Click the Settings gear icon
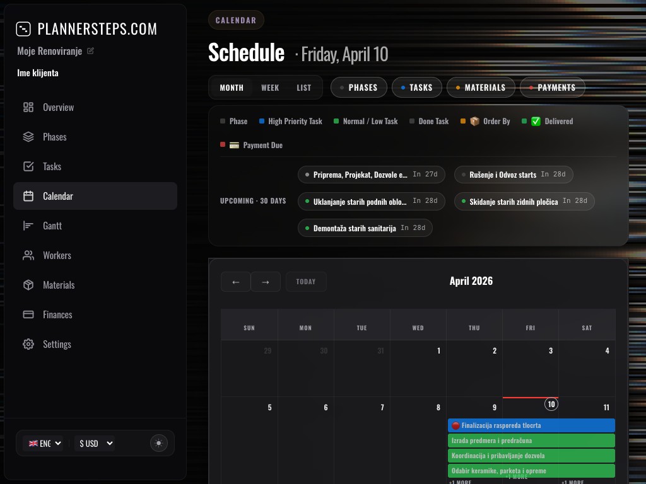This screenshot has height=484, width=646. (x=28, y=344)
